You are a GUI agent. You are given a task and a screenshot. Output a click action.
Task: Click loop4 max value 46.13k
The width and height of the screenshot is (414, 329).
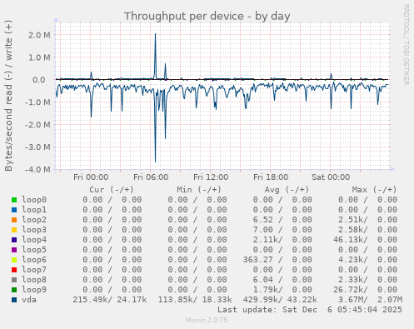(x=349, y=240)
